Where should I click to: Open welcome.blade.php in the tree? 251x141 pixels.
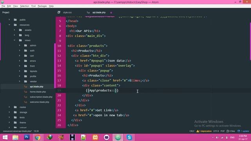tap(39, 102)
